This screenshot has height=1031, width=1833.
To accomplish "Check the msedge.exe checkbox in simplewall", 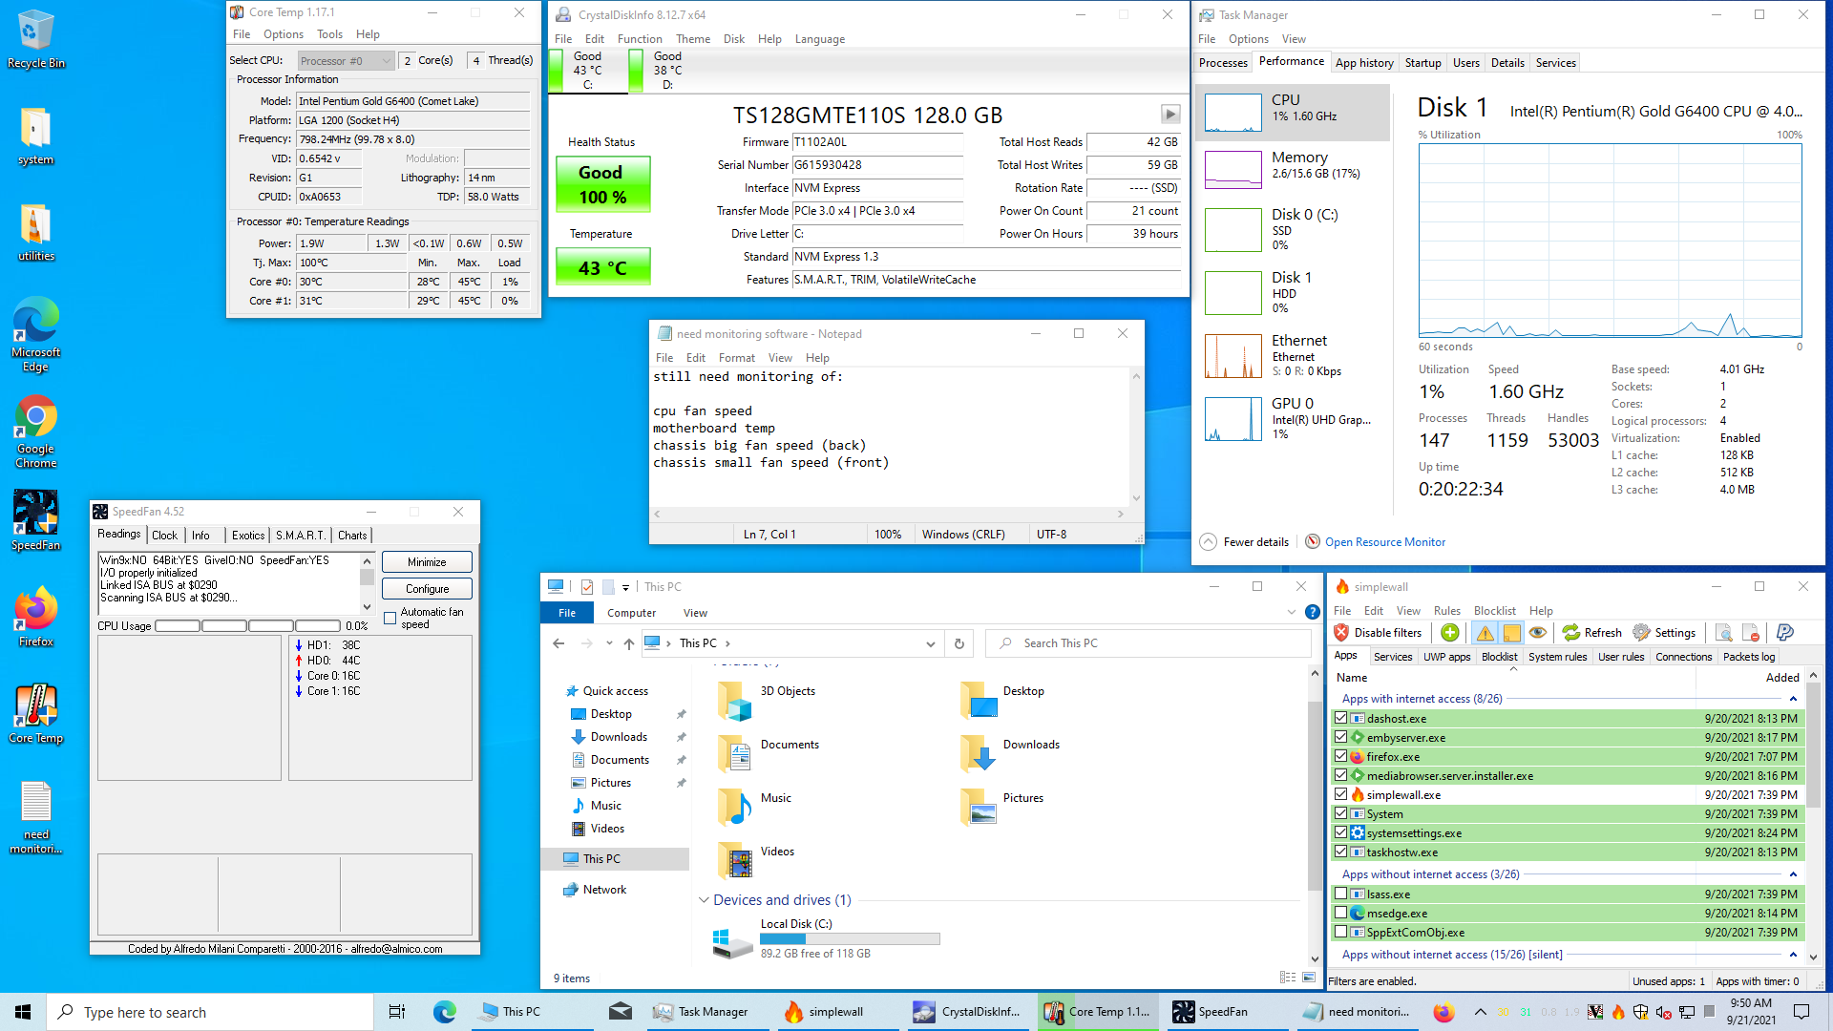I will point(1340,913).
